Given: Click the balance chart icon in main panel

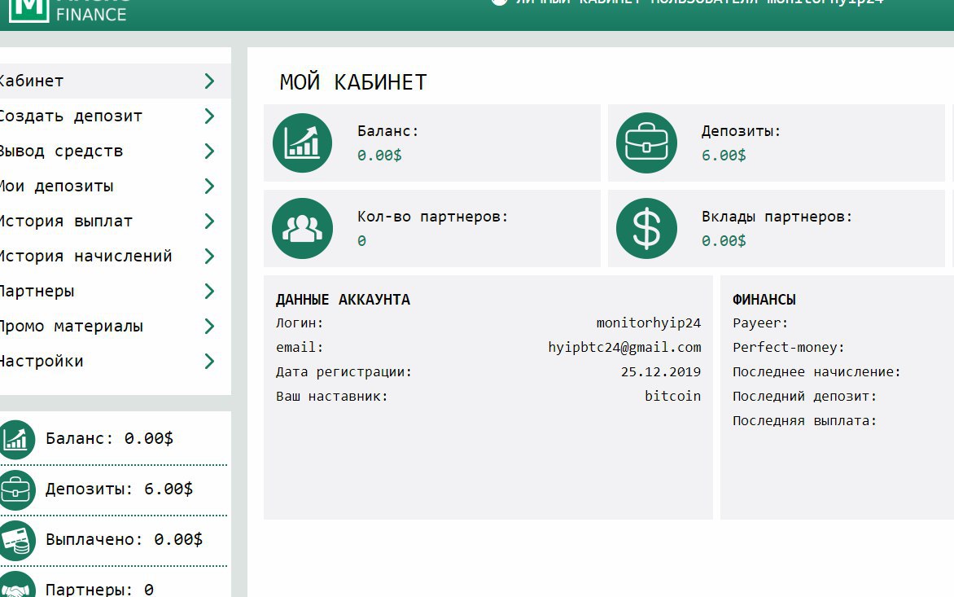Looking at the screenshot, I should tap(302, 143).
